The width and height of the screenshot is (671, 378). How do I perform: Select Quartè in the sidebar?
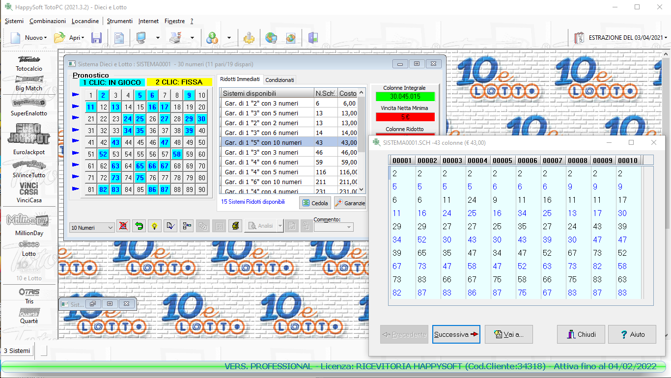[29, 316]
